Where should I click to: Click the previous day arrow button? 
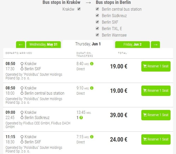point(20,45)
